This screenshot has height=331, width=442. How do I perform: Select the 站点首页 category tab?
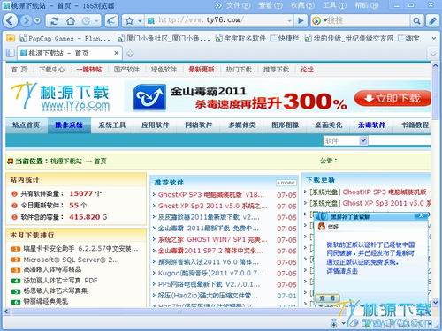[x=27, y=125]
